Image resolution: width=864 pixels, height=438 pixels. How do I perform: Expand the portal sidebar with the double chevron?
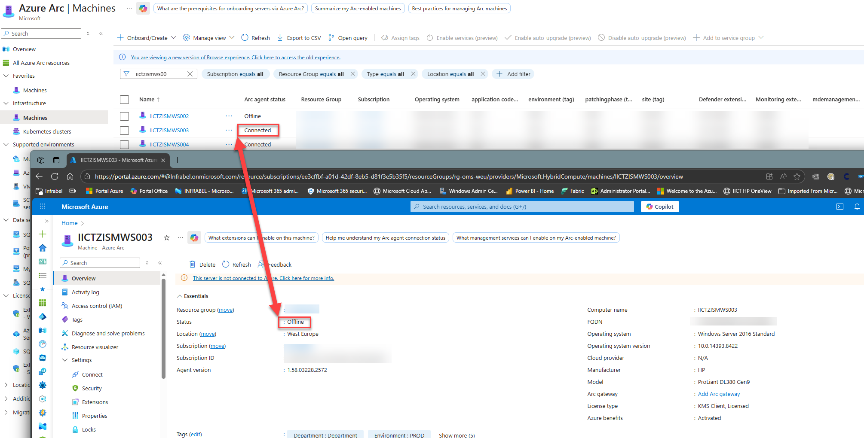[47, 221]
